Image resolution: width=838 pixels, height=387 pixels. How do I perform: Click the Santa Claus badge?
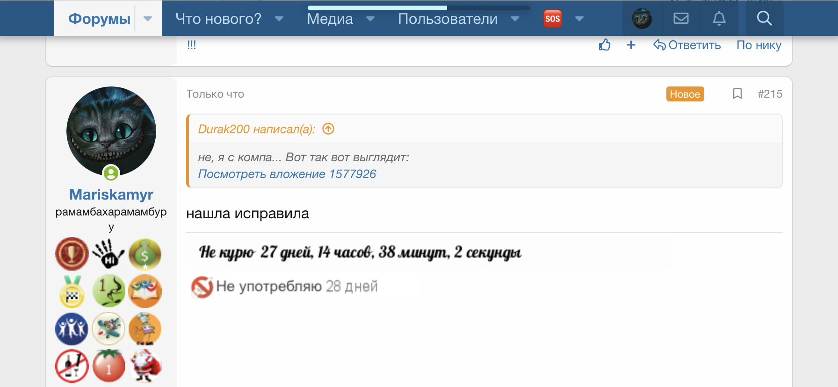pos(145,365)
